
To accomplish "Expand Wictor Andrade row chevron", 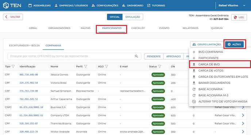I will click(243, 132).
